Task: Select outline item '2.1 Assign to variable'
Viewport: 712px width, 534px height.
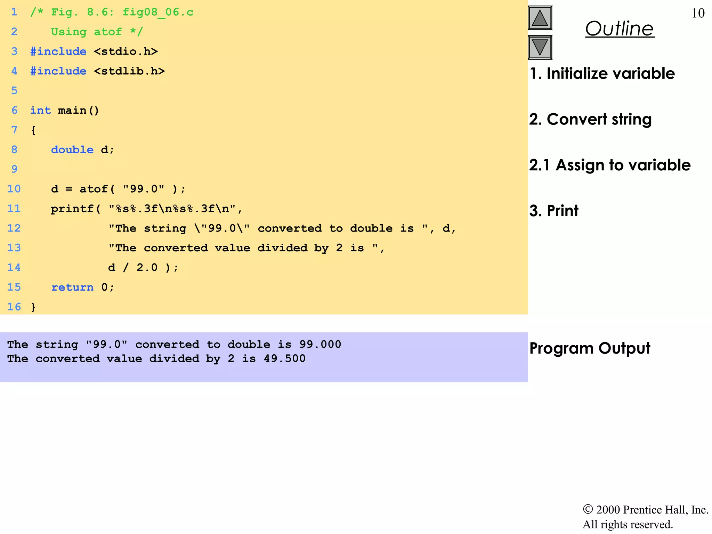Action: [610, 165]
